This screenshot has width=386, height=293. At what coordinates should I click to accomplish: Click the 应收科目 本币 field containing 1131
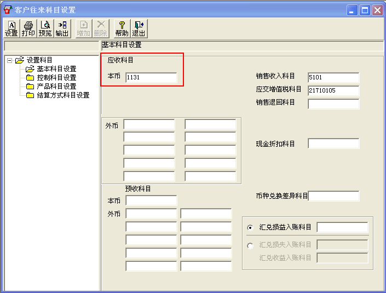click(x=151, y=77)
